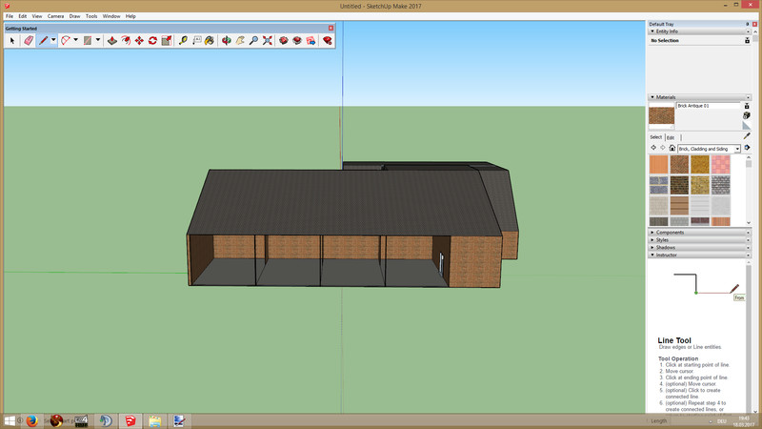This screenshot has width=762, height=429.
Task: Select the arrow Select tool
Action: (12, 41)
